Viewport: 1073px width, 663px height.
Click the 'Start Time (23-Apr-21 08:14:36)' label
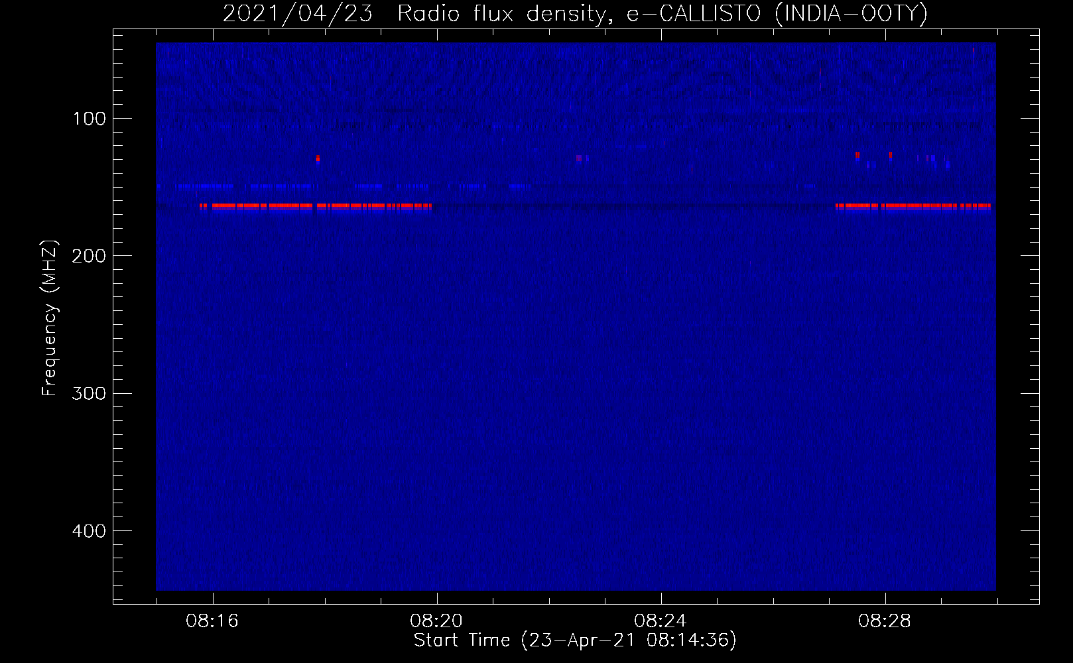point(575,640)
